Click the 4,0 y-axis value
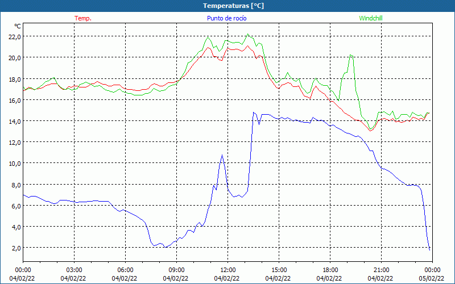The image size is (455, 284). click(x=16, y=227)
